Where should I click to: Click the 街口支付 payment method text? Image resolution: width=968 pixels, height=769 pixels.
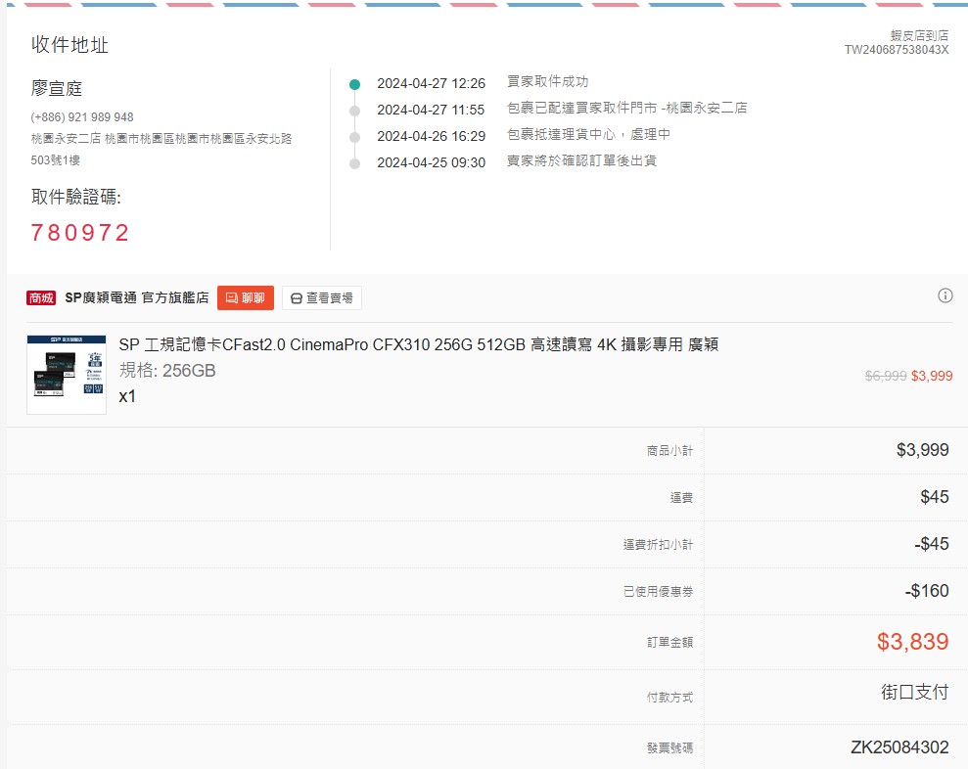pyautogui.click(x=914, y=693)
